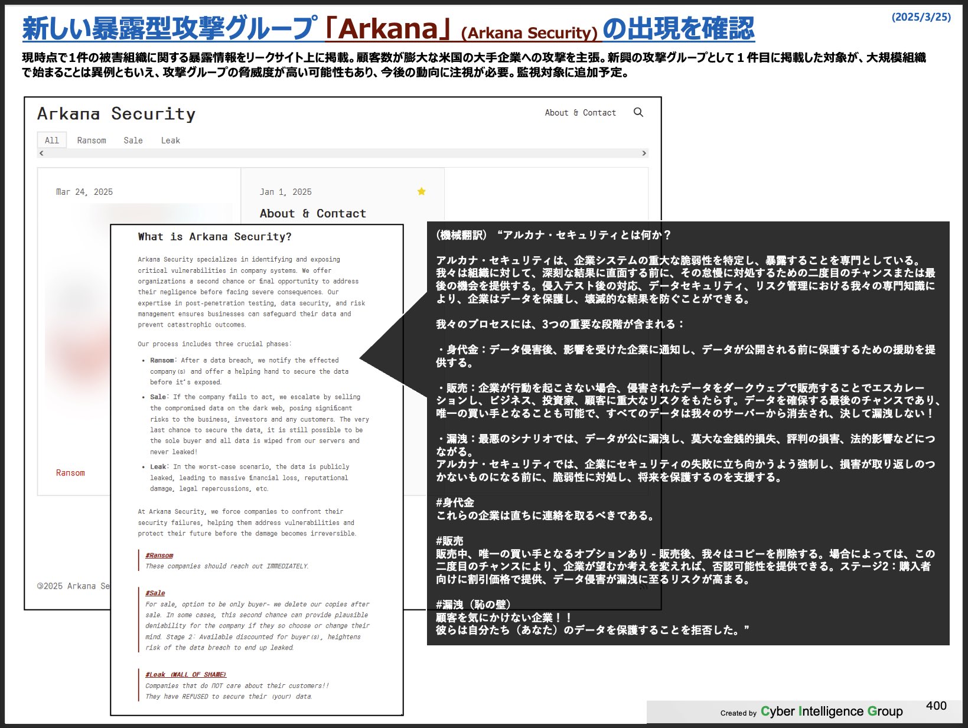Click the #Sale hashtag heading

click(x=155, y=593)
